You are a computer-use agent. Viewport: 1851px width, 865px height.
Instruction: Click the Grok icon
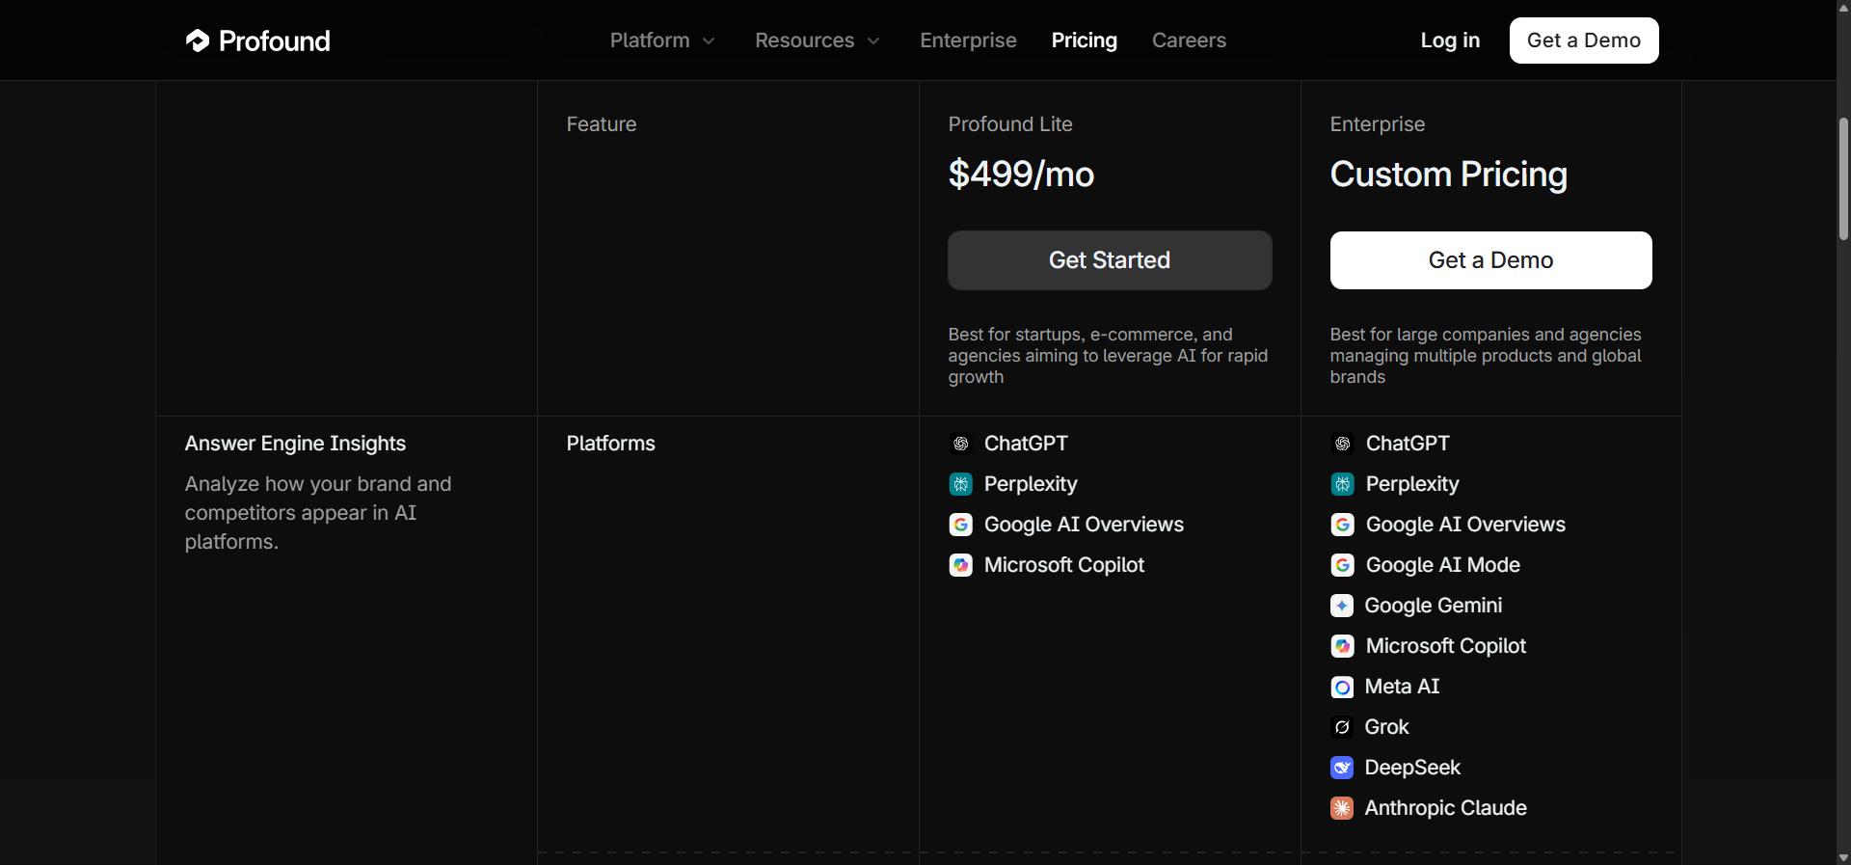click(x=1342, y=727)
